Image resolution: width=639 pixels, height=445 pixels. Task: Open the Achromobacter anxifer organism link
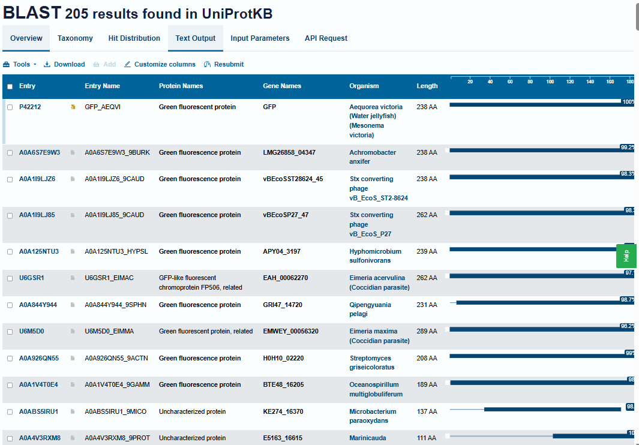[373, 157]
